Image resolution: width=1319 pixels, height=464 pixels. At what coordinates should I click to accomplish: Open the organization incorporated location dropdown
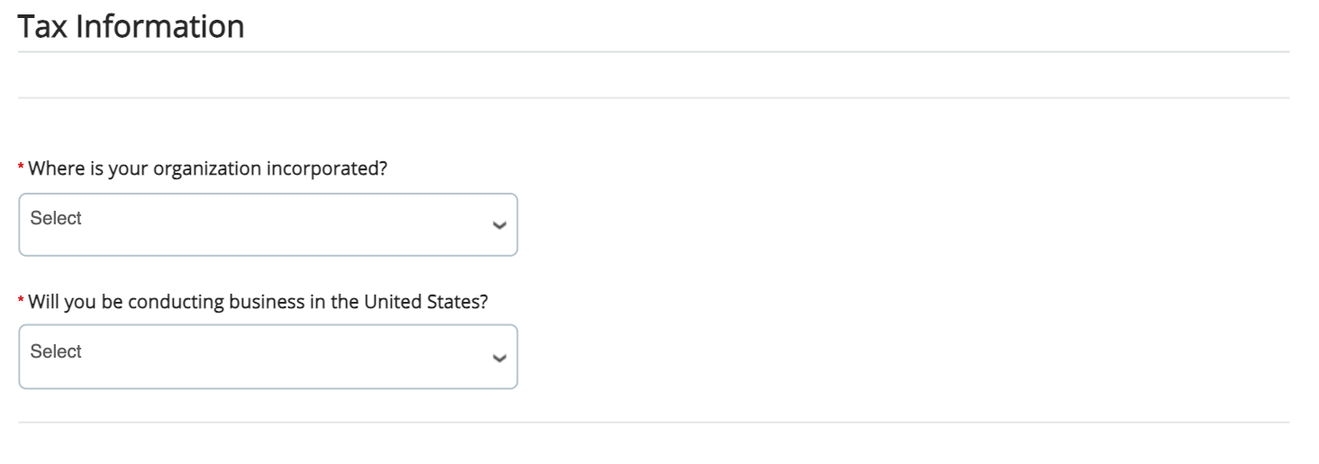[268, 224]
